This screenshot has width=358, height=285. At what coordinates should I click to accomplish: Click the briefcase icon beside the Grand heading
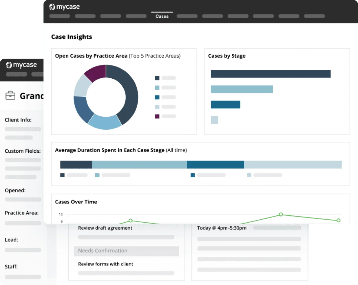[x=10, y=95]
